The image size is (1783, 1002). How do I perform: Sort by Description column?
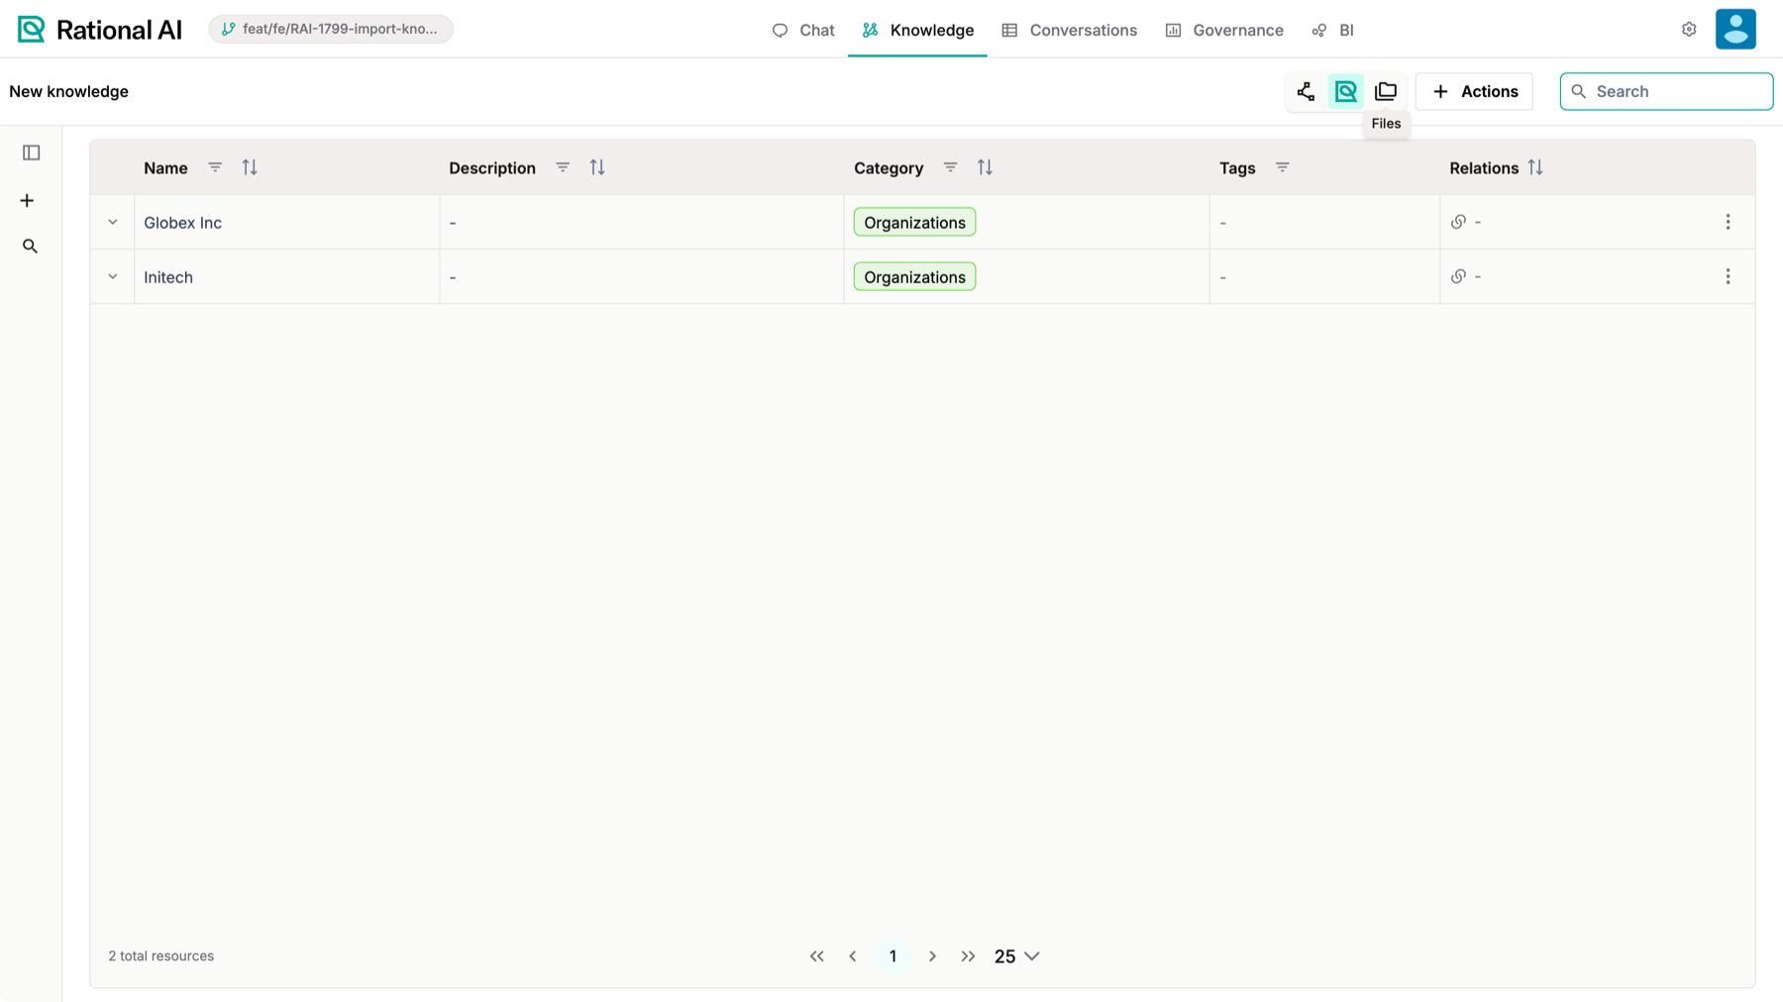click(597, 167)
